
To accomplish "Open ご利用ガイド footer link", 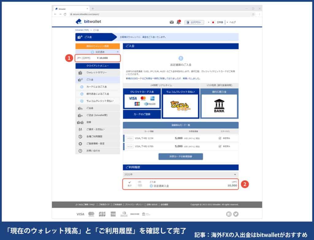I will click(x=104, y=204).
